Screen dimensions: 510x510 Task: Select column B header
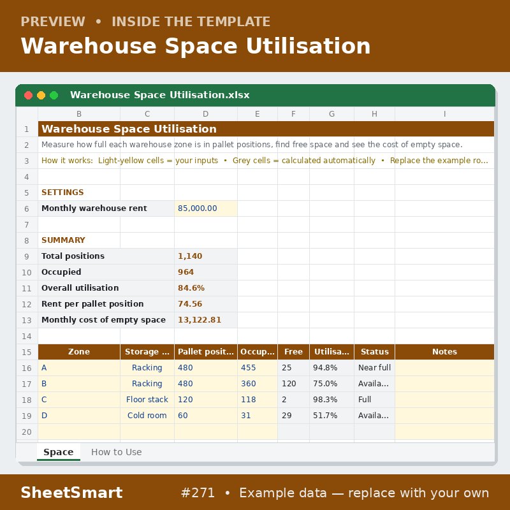click(x=79, y=114)
